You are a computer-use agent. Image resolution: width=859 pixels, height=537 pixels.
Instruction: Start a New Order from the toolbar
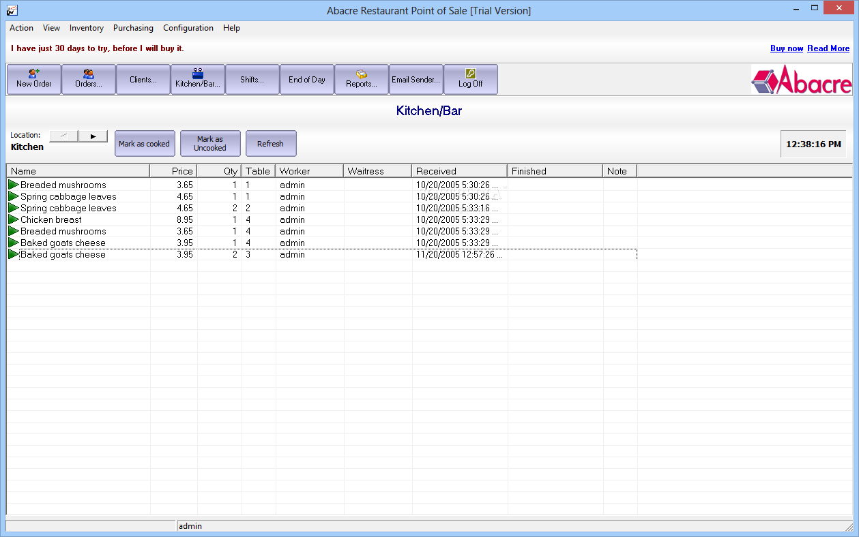point(34,79)
